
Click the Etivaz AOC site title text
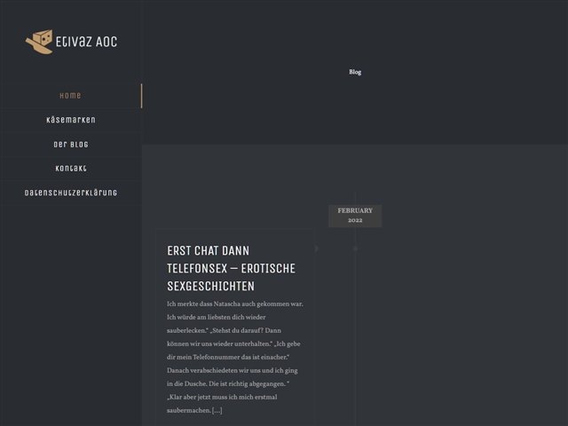[x=86, y=42]
